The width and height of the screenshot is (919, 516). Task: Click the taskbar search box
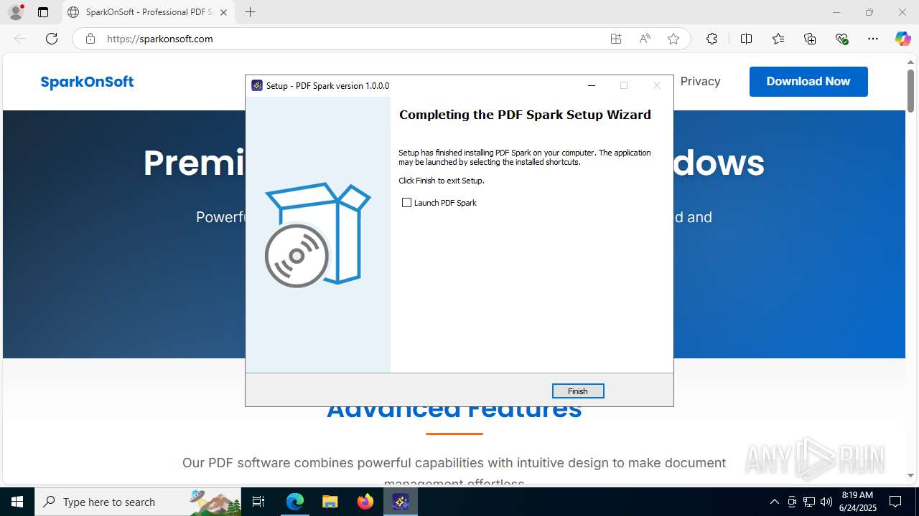coord(139,502)
